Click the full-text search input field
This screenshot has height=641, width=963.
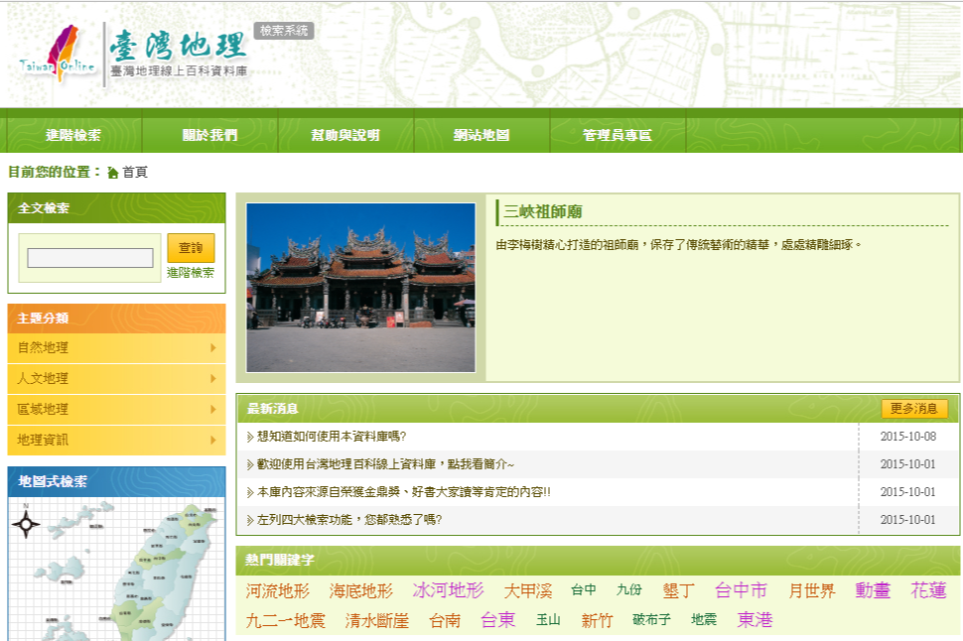[90, 258]
